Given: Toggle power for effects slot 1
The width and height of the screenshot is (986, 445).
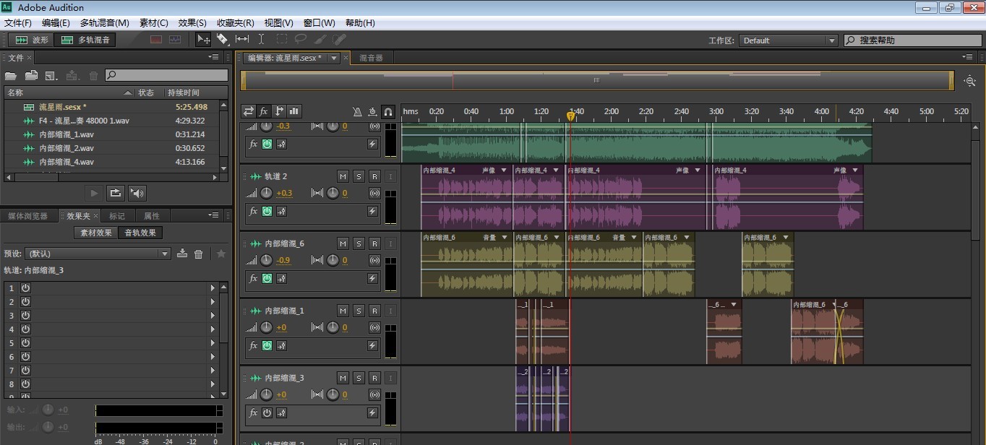Looking at the screenshot, I should (x=25, y=288).
